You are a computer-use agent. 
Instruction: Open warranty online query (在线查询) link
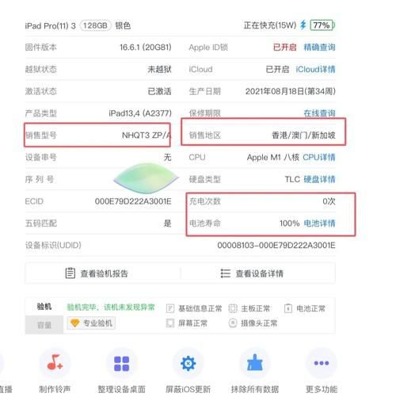pyautogui.click(x=319, y=113)
